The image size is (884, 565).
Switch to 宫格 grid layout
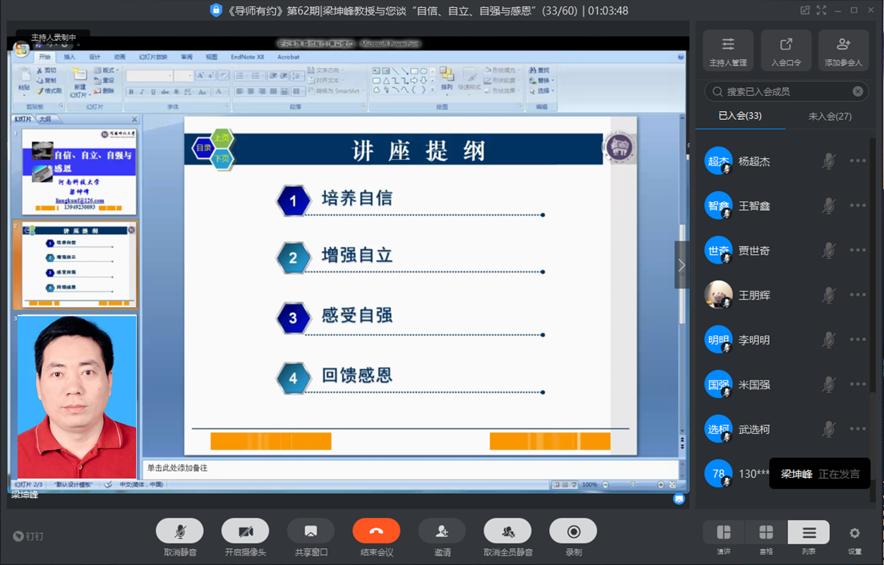coord(766,533)
